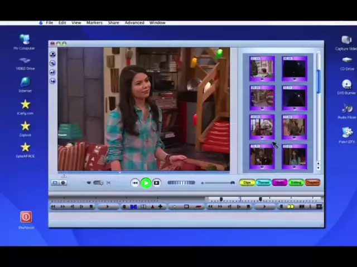Image resolution: width=357 pixels, height=267 pixels.
Task: Open the My Computer desktop icon
Action: [x=25, y=39]
